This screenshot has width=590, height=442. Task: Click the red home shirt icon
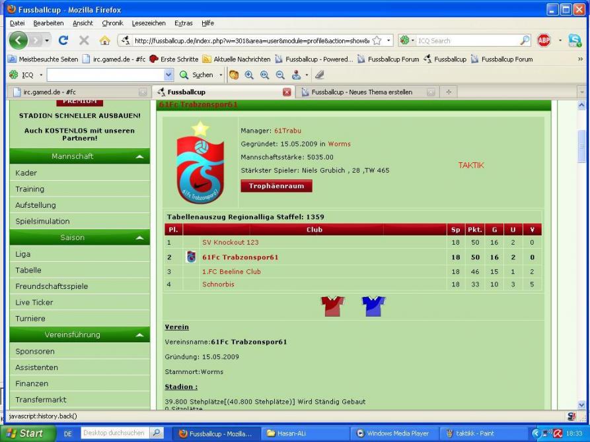pyautogui.click(x=332, y=306)
